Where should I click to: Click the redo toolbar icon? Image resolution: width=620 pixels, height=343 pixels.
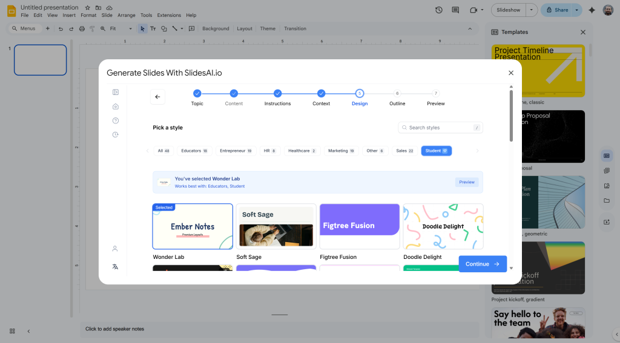71,28
